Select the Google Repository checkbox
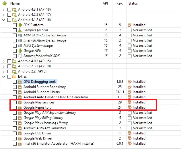 point(15,107)
